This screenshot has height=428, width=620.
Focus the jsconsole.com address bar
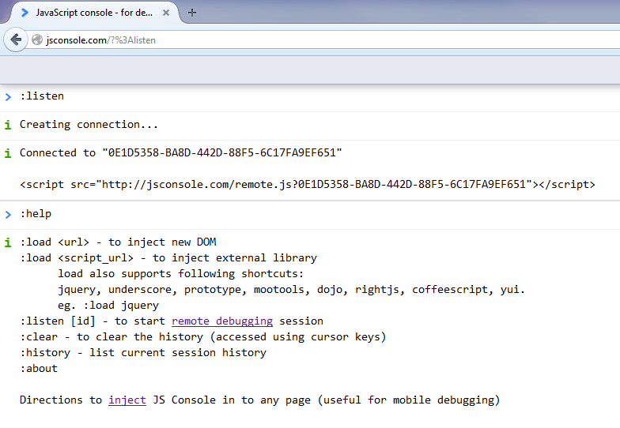click(x=316, y=40)
